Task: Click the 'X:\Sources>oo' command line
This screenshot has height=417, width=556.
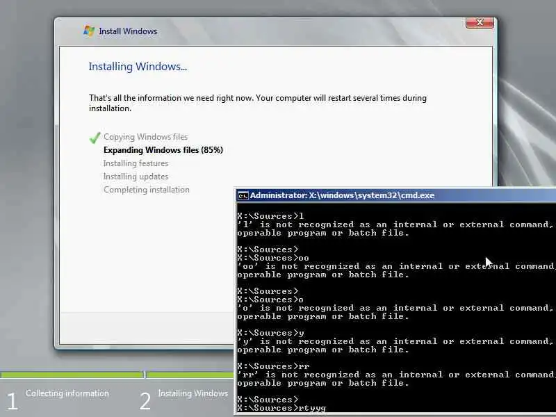Action: [273, 258]
